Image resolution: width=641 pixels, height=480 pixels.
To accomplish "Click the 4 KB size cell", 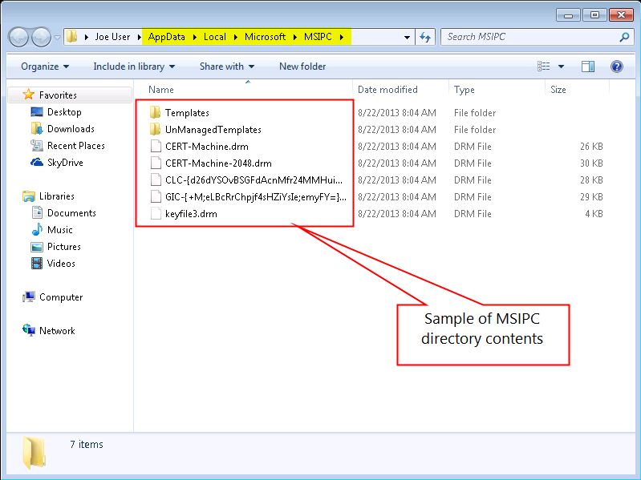I will click(x=594, y=213).
